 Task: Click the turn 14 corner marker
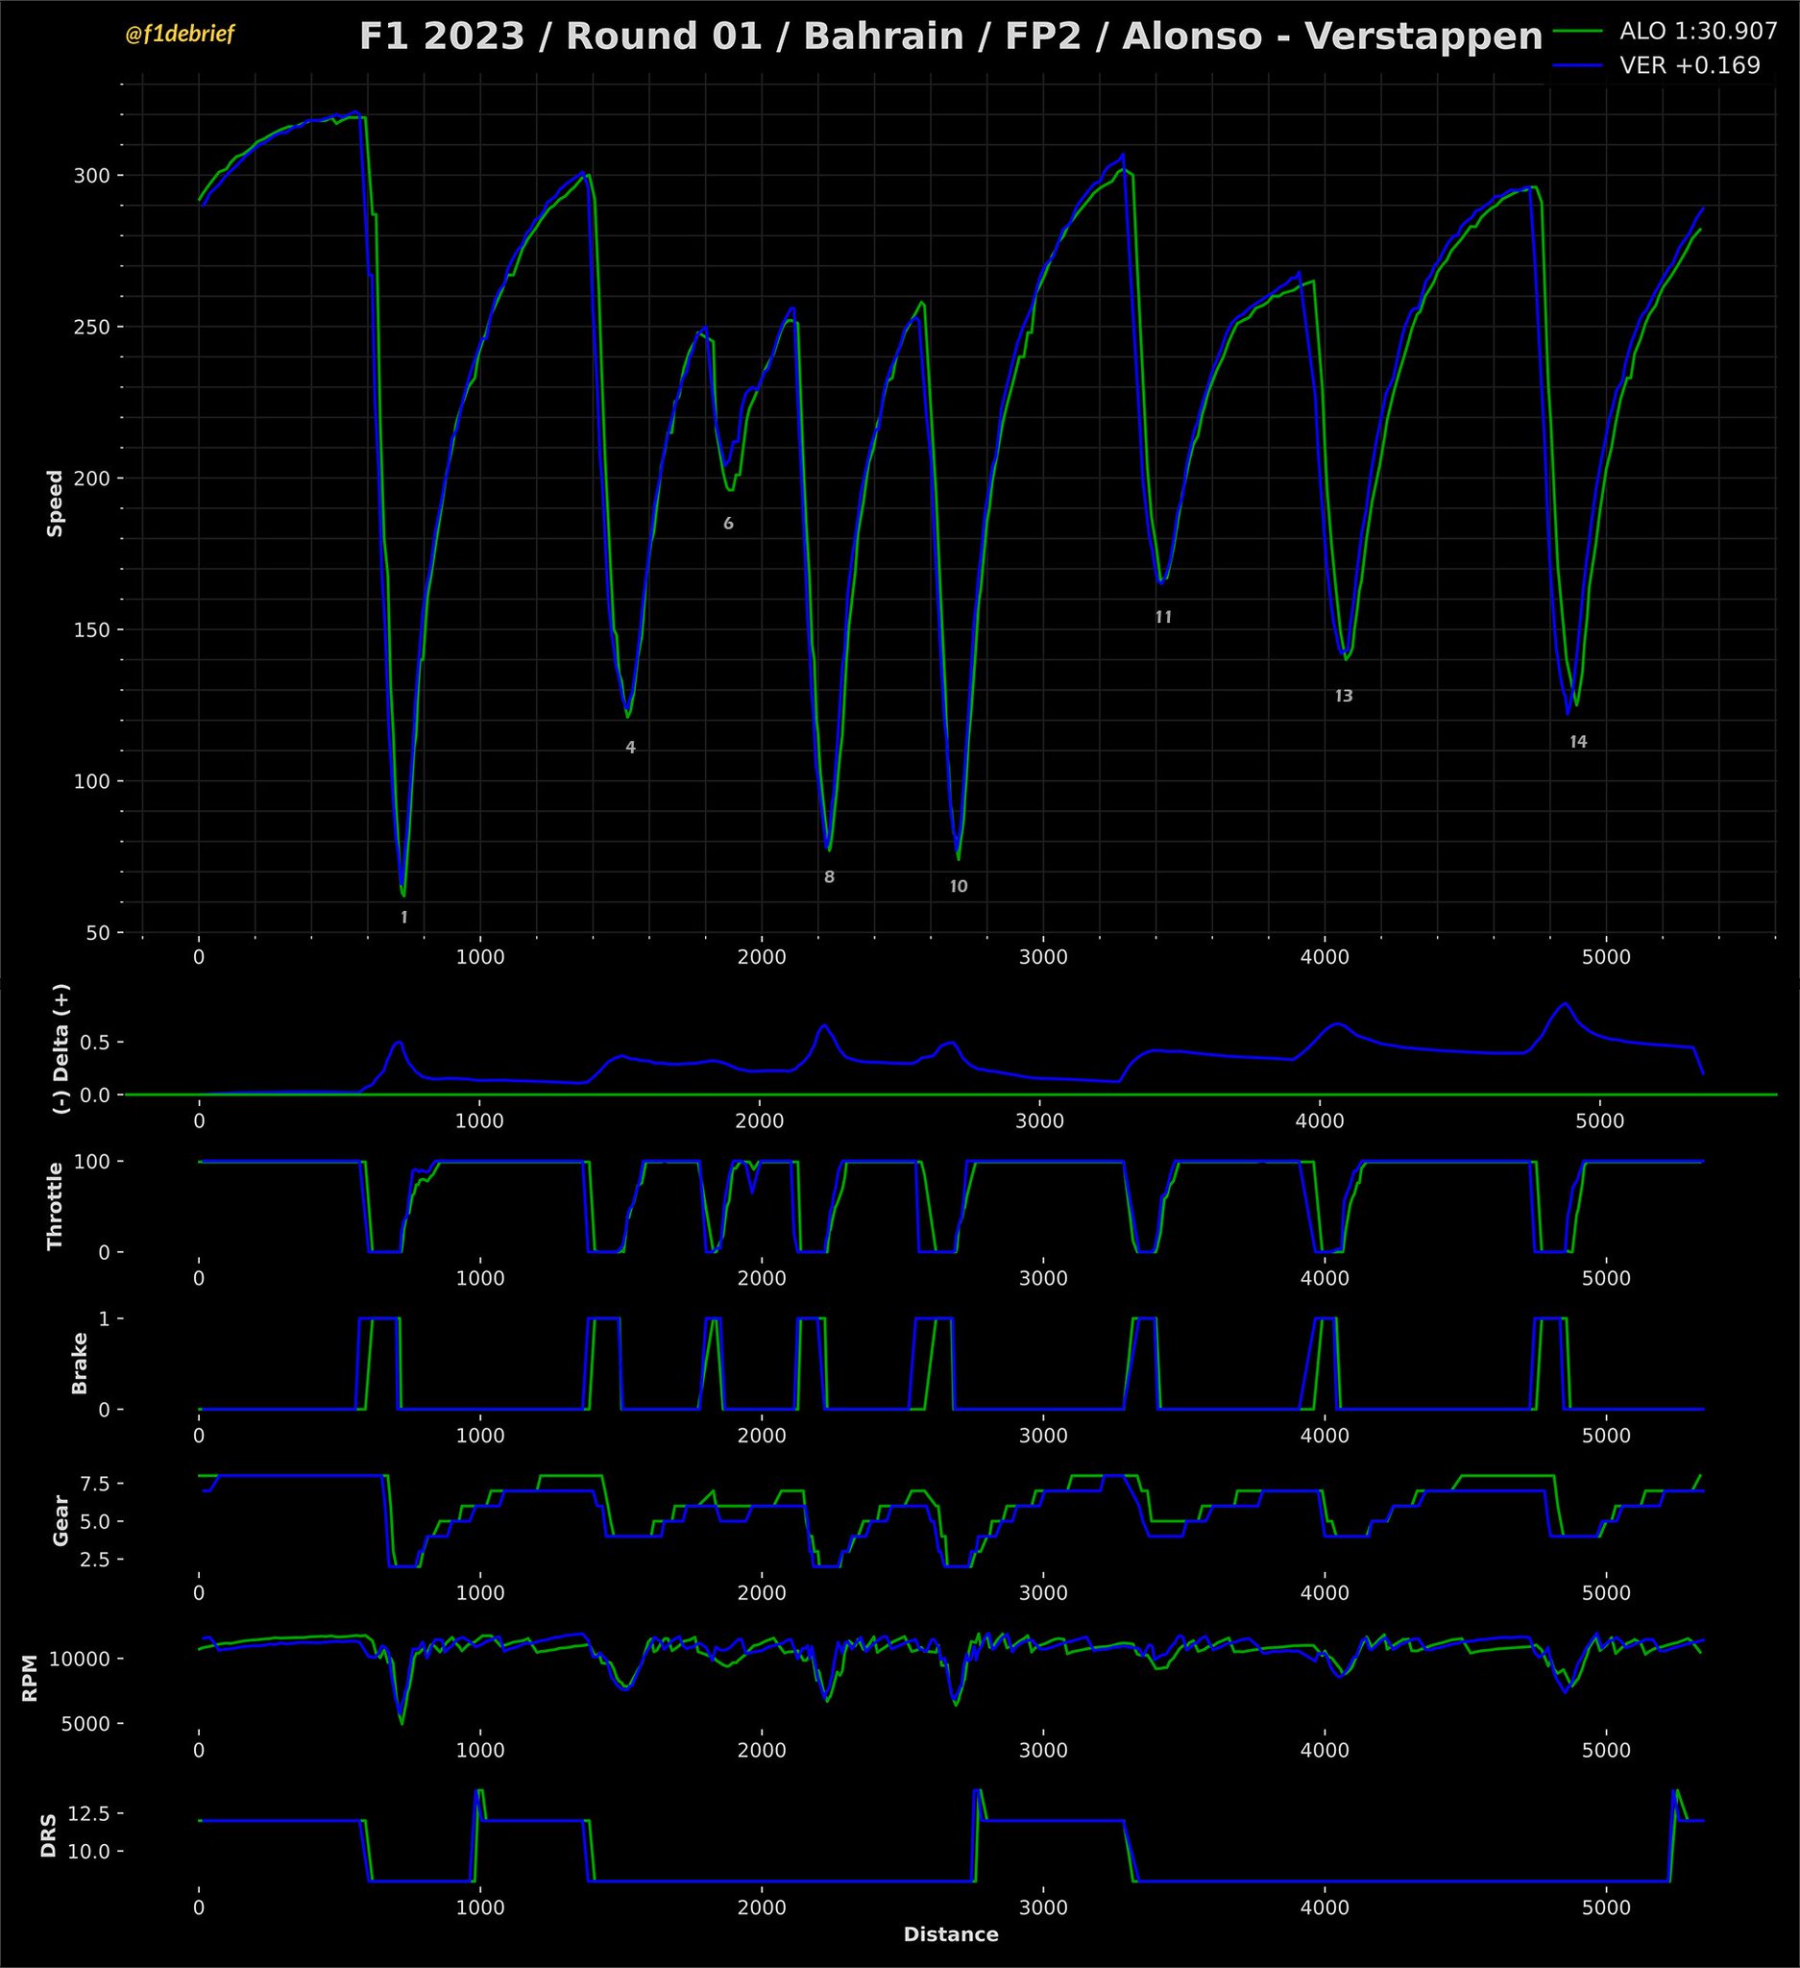tap(1577, 742)
